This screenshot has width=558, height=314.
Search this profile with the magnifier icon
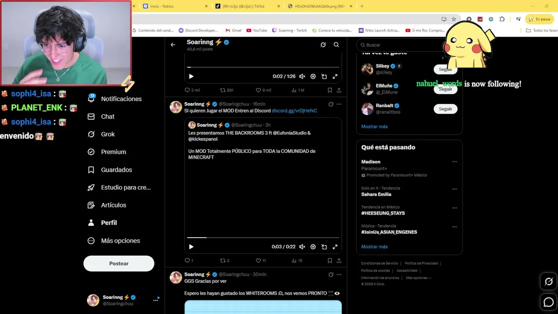click(336, 44)
